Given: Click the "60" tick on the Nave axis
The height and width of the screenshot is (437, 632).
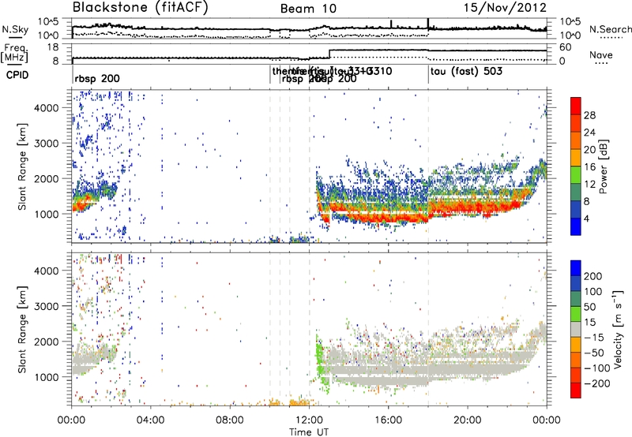Looking at the screenshot, I should (x=566, y=47).
